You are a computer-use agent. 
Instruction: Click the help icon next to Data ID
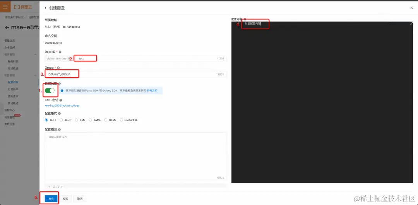pyautogui.click(x=60, y=52)
